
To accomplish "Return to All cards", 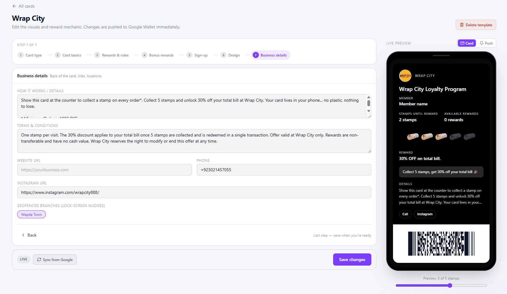I will pos(24,6).
